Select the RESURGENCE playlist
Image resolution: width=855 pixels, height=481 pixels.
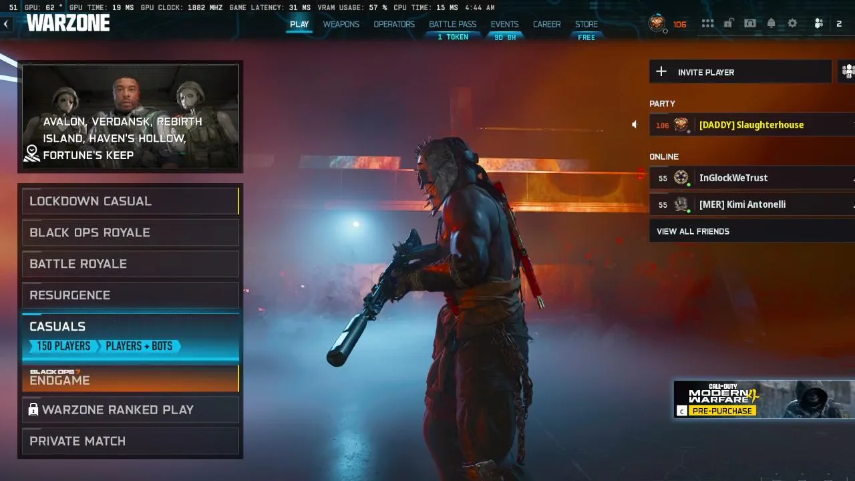130,295
